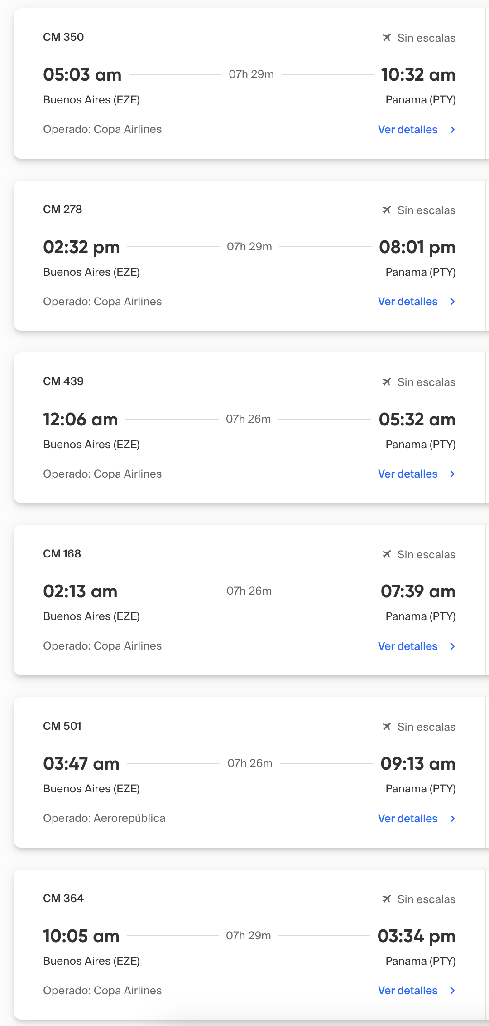Open Ver detalles link for CM 501

coord(407,819)
